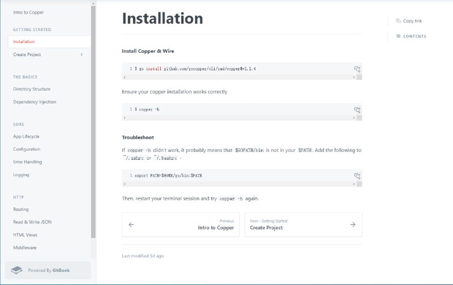Viewport: 453px width, 285px height.
Task: Click scroll-right arrow in export PATH block
Action: point(353,184)
